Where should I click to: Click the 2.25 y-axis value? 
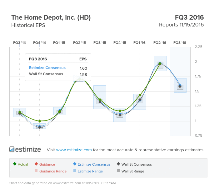pyautogui.click(x=199, y=47)
